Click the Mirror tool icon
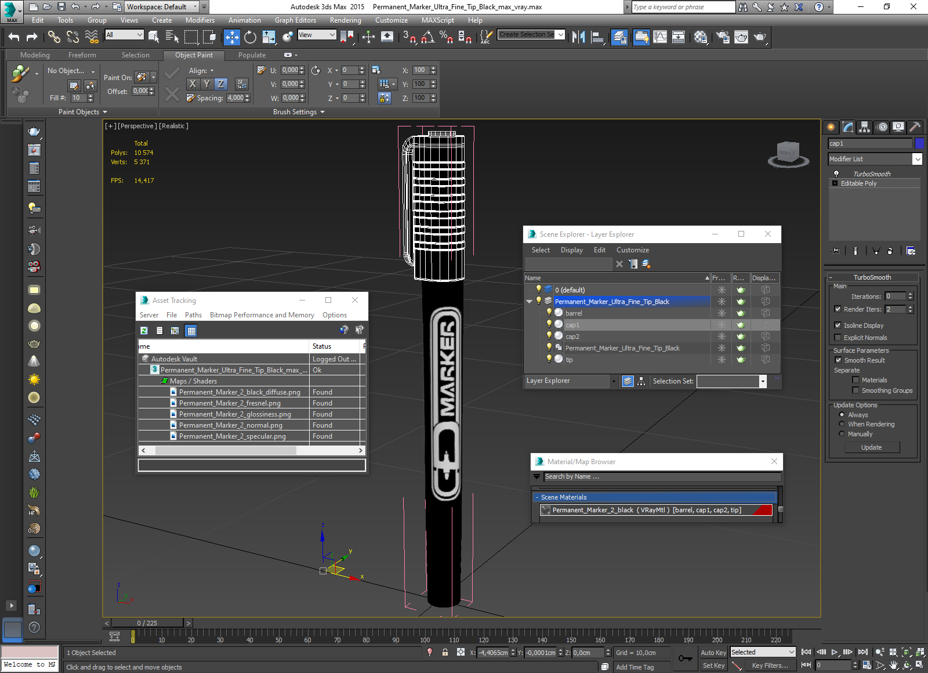This screenshot has height=673, width=928. click(578, 37)
